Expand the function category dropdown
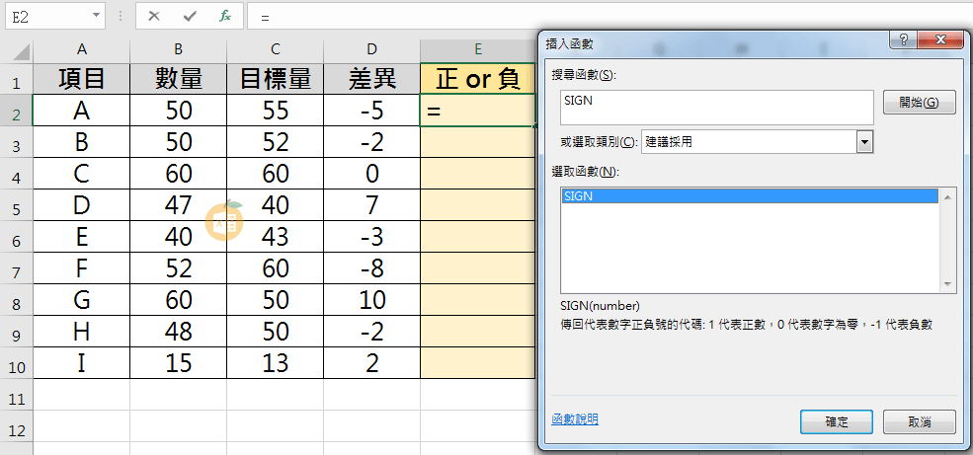 click(865, 142)
